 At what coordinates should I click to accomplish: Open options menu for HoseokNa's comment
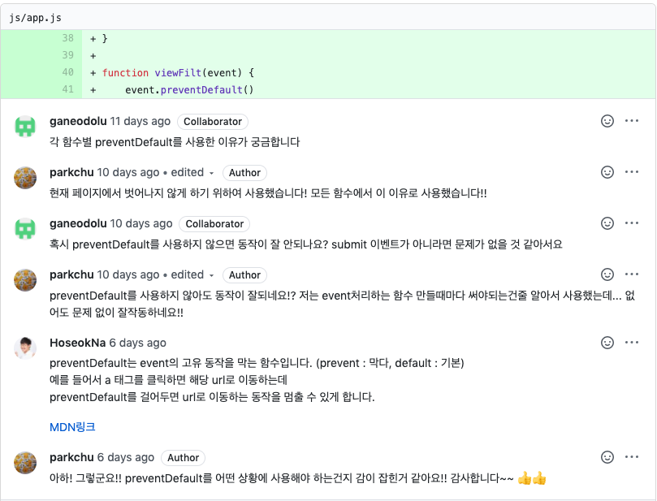point(632,343)
